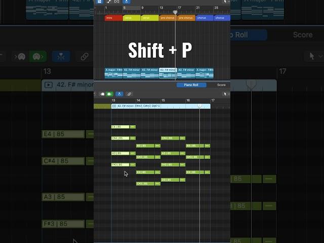The image size is (324, 243).
Task: Switch to the Score tab
Action: (221, 85)
